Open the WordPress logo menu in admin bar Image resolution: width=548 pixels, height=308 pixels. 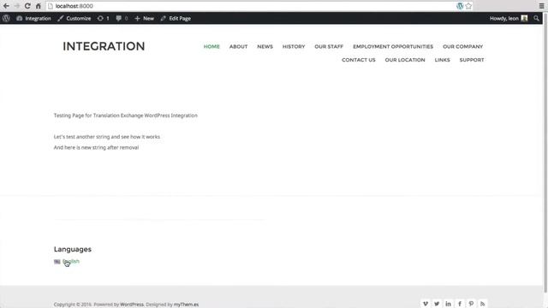(6, 18)
